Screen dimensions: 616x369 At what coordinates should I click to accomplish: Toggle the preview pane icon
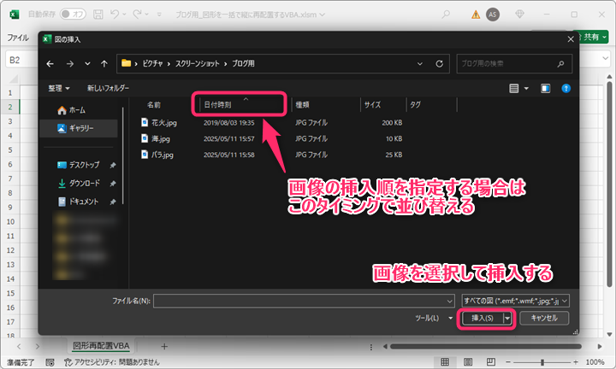[x=545, y=88]
